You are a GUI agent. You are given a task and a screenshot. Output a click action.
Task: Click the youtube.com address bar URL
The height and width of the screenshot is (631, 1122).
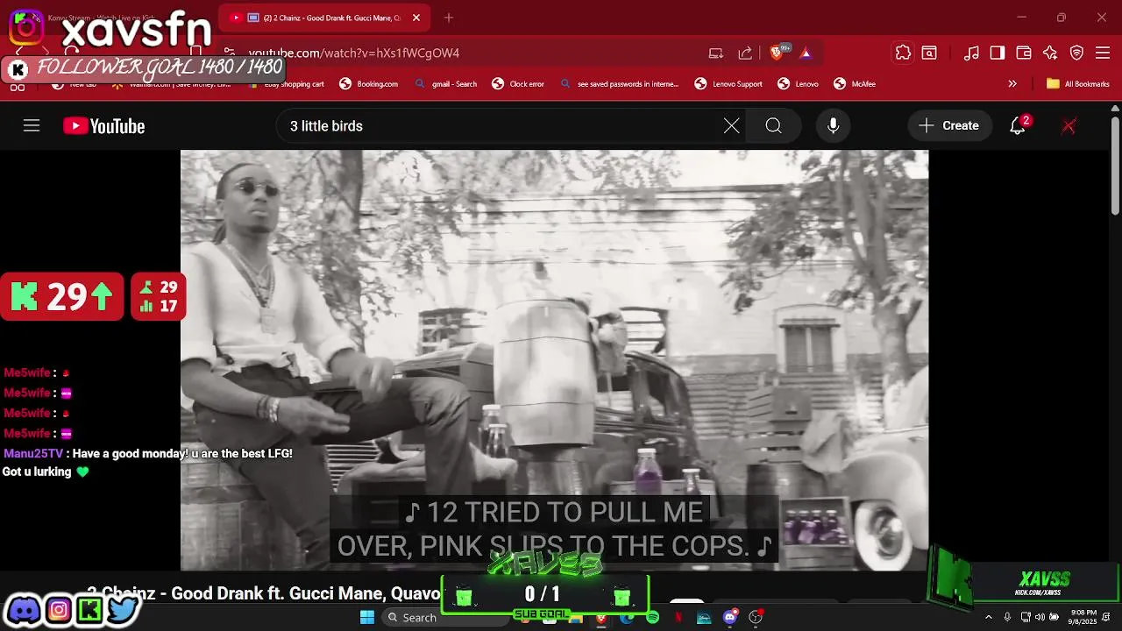pos(354,53)
